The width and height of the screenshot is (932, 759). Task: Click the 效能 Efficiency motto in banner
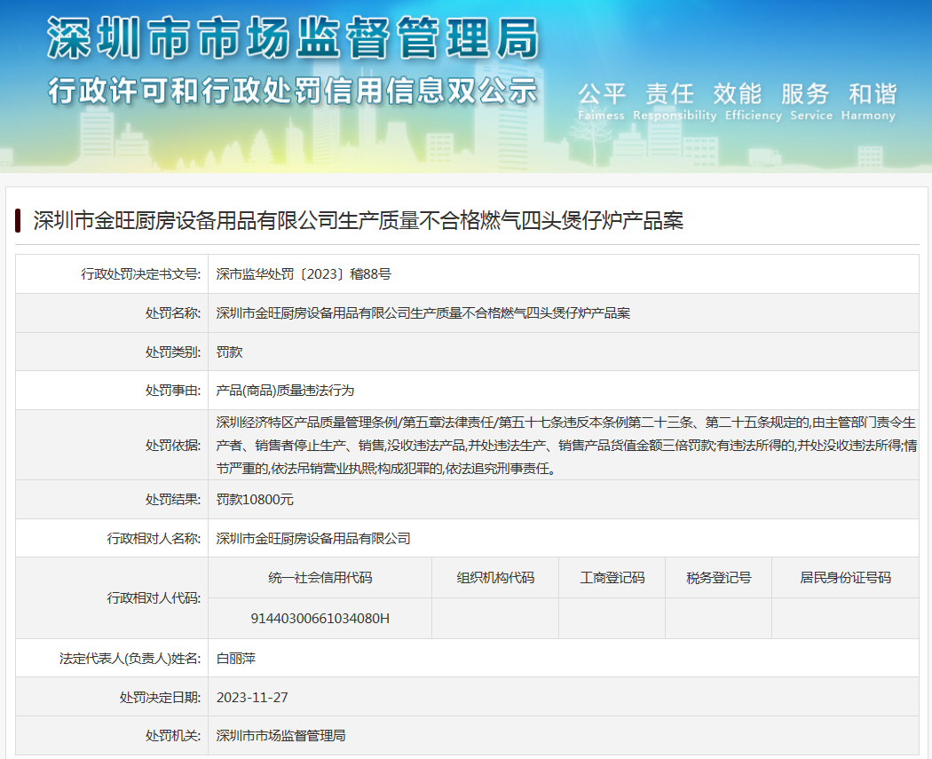pos(753,101)
